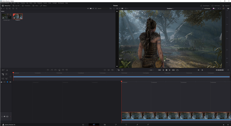
Task: Click the Quick Export button
Action: 205,6
